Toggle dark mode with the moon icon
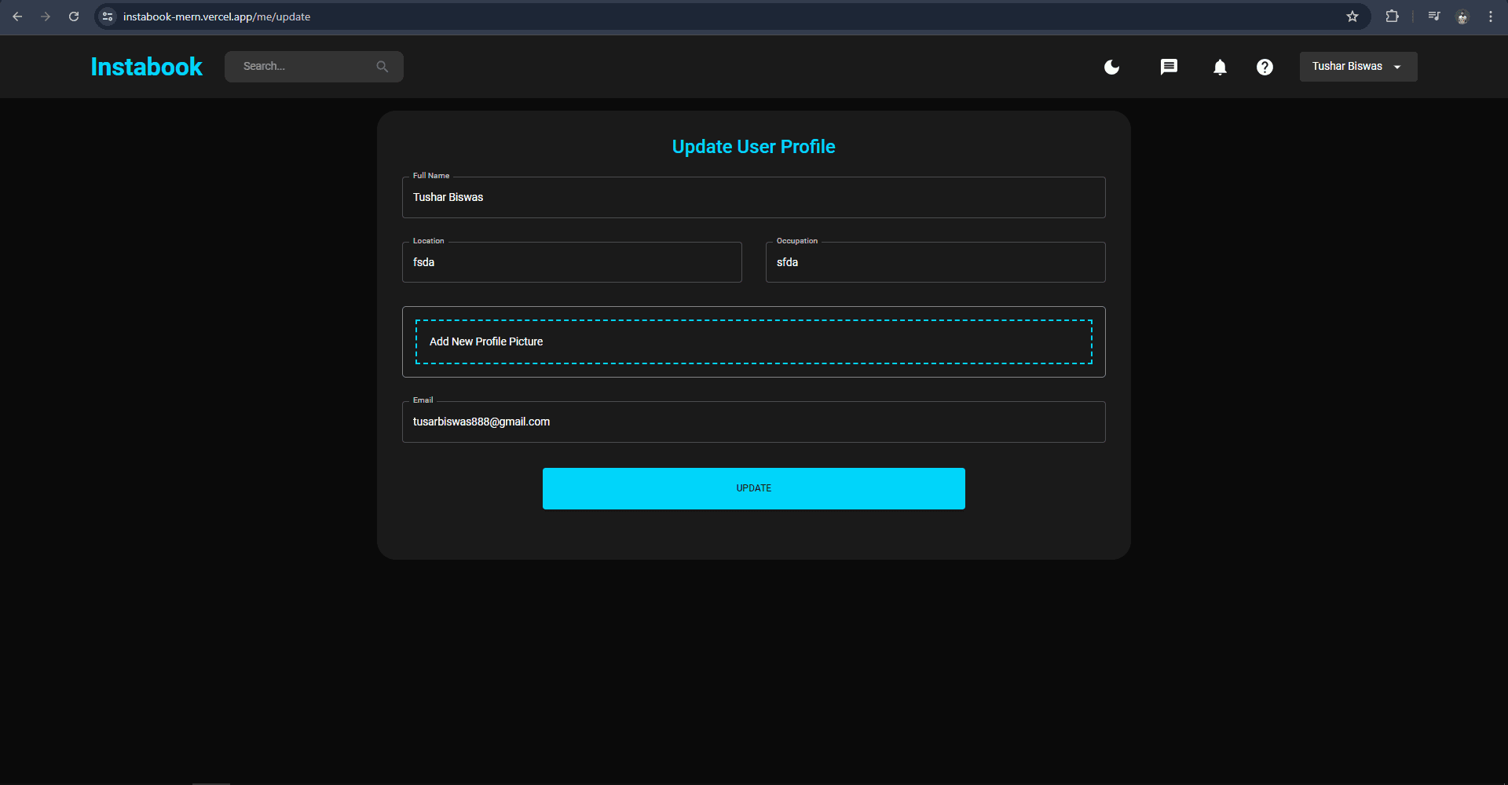This screenshot has width=1508, height=785. 1111,67
